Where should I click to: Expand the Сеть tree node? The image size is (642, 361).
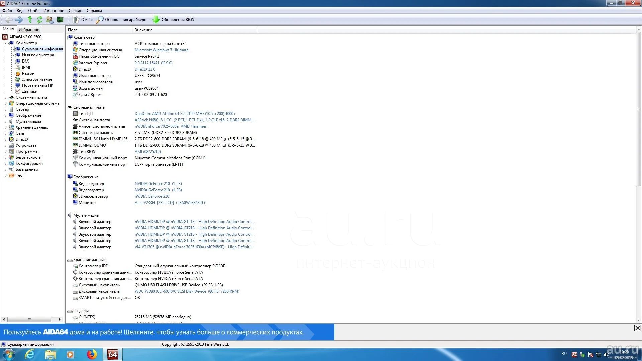pos(5,134)
